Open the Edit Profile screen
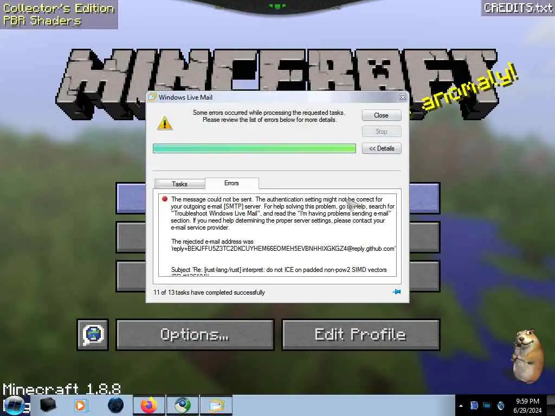 click(x=360, y=335)
